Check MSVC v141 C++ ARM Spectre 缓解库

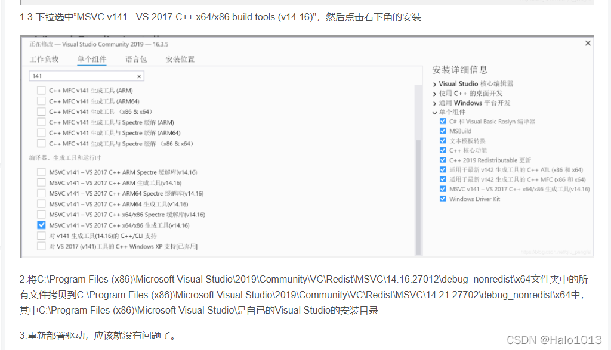[x=41, y=172]
